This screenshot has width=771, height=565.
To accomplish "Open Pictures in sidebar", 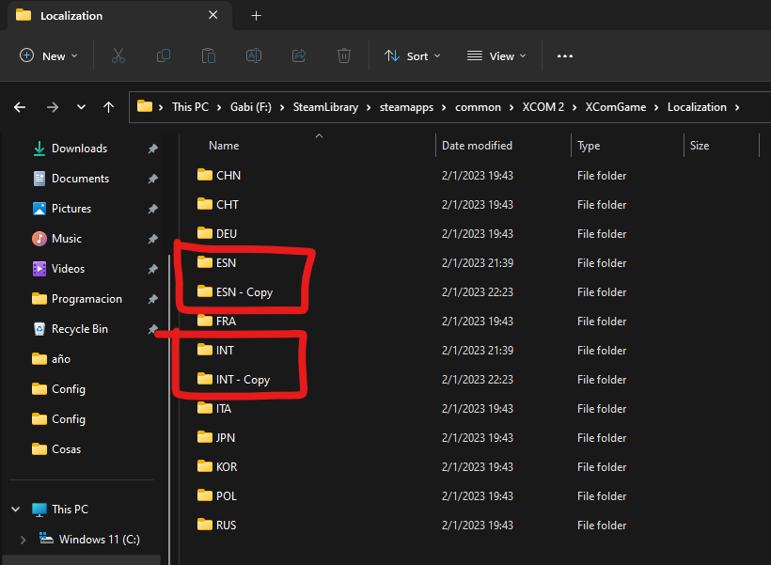I will coord(71,209).
